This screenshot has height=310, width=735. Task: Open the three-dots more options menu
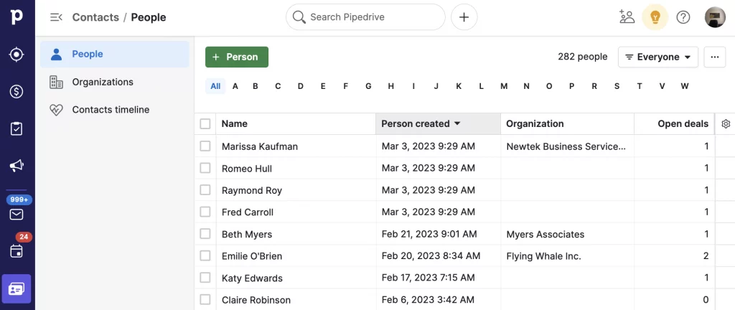coord(714,57)
